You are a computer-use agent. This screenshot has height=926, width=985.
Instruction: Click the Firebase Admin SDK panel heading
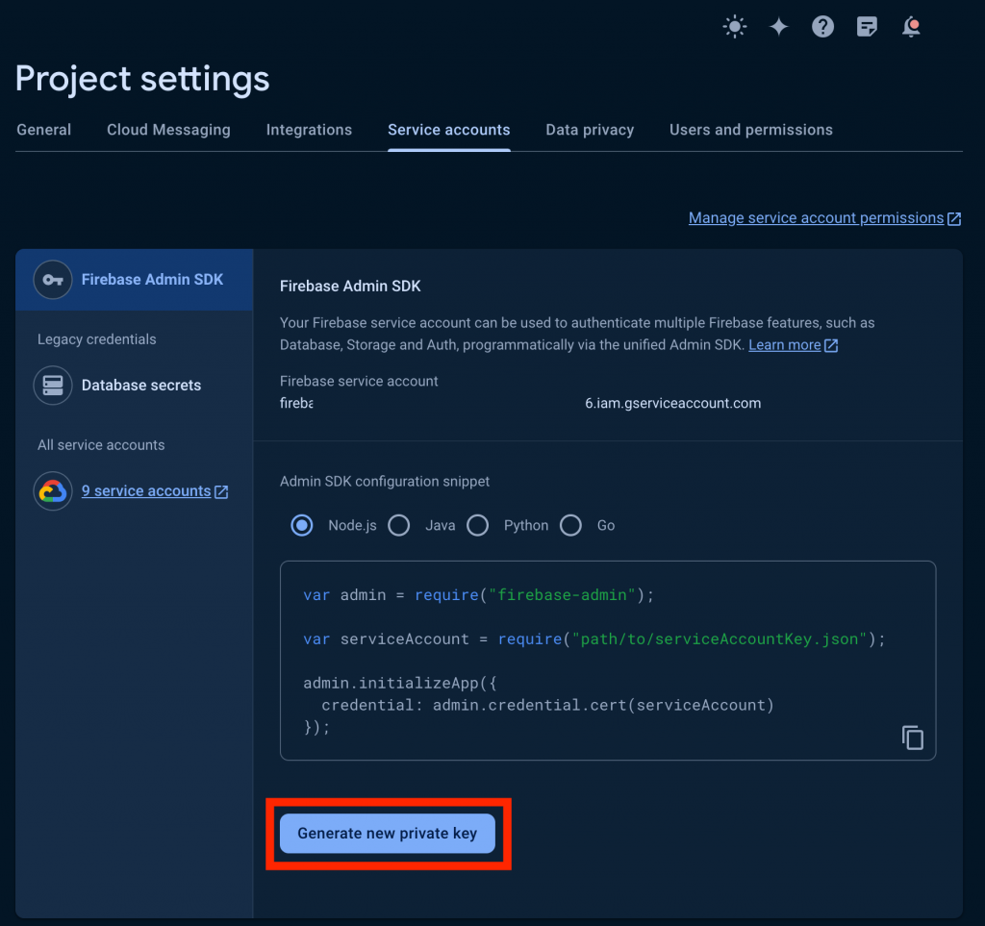[x=350, y=287]
